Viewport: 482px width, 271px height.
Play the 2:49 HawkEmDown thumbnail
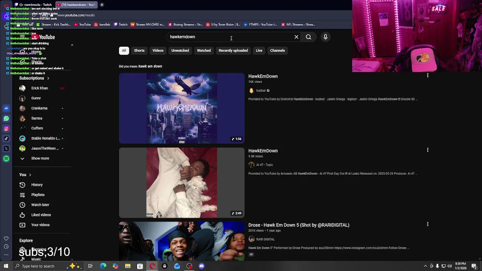click(x=182, y=183)
